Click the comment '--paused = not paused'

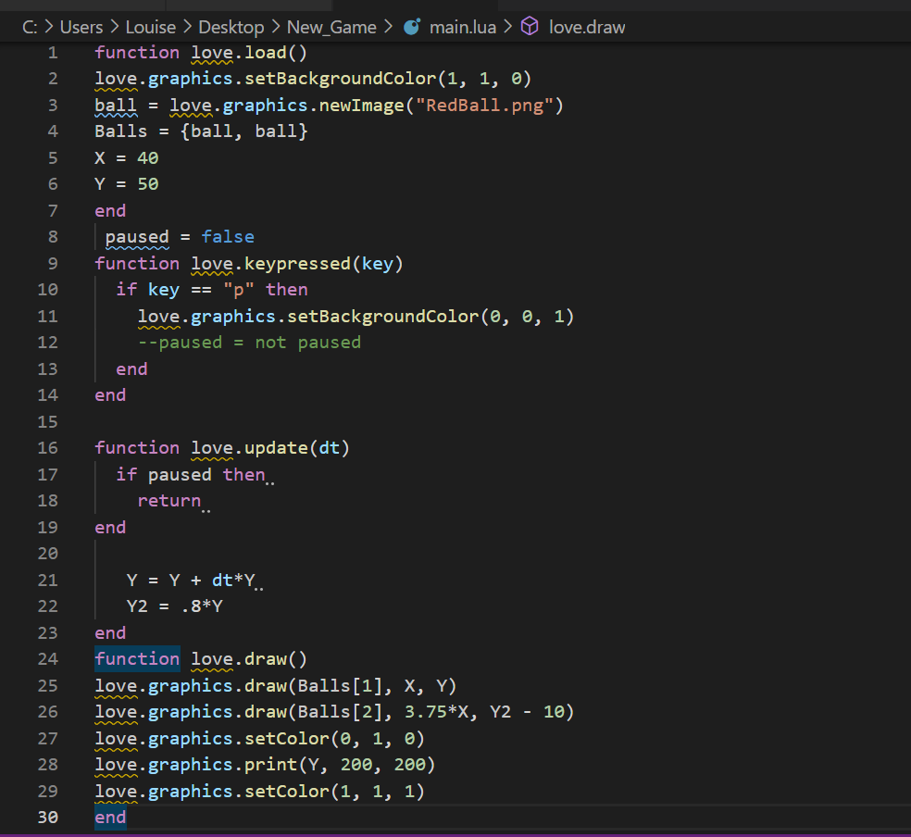(x=249, y=343)
